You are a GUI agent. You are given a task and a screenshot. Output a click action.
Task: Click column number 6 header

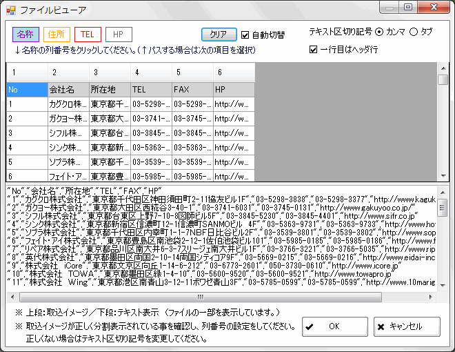(x=233, y=72)
